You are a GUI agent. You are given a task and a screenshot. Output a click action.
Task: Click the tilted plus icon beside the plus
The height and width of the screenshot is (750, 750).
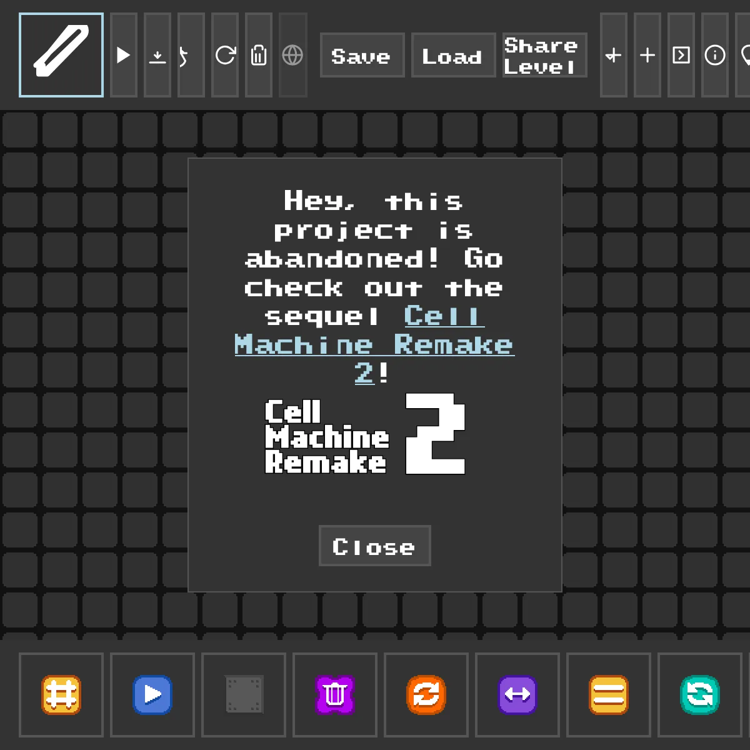point(614,54)
